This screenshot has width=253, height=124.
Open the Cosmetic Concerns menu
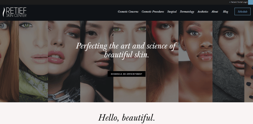click(128, 12)
